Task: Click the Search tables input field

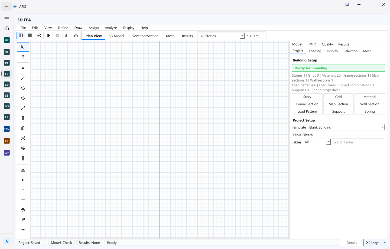Action: 359,142
